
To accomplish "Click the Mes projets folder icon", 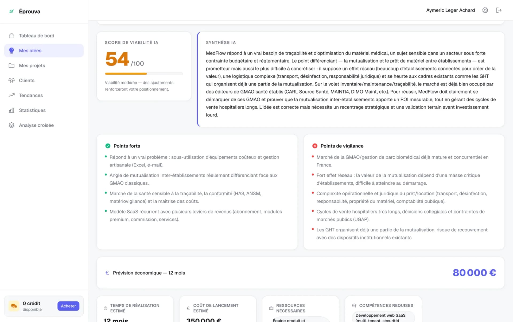I will pyautogui.click(x=11, y=65).
